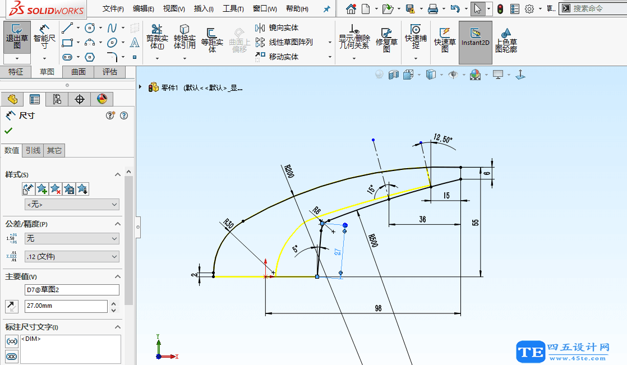Select the 等距实体 Offset Entities tool
The width and height of the screenshot is (627, 365).
click(211, 38)
